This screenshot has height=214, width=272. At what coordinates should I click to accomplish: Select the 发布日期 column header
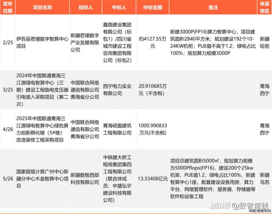coord(7,8)
